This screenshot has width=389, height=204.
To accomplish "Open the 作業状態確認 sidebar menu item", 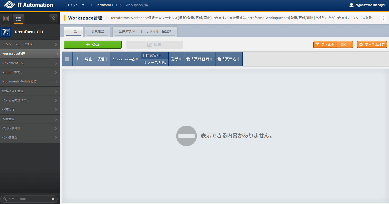I will (x=30, y=128).
